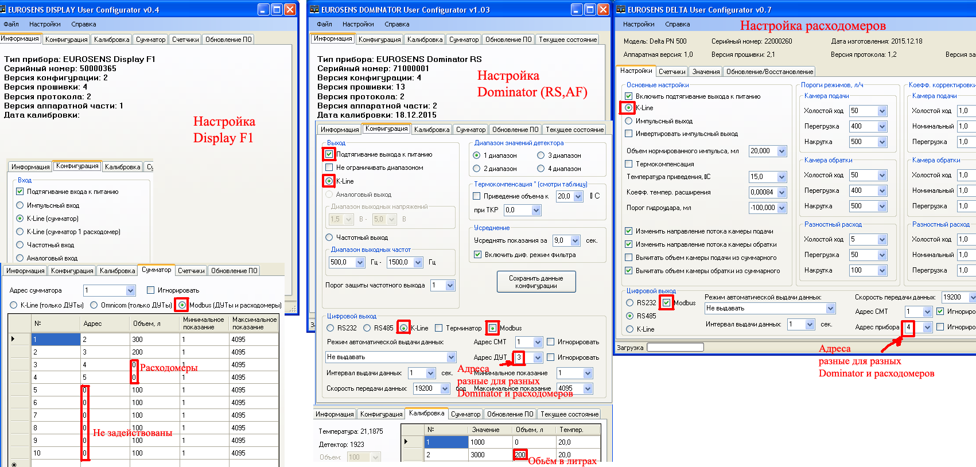The height and width of the screenshot is (467, 976).
Task: Select the 3 диапазон radio button
Action: click(x=541, y=155)
